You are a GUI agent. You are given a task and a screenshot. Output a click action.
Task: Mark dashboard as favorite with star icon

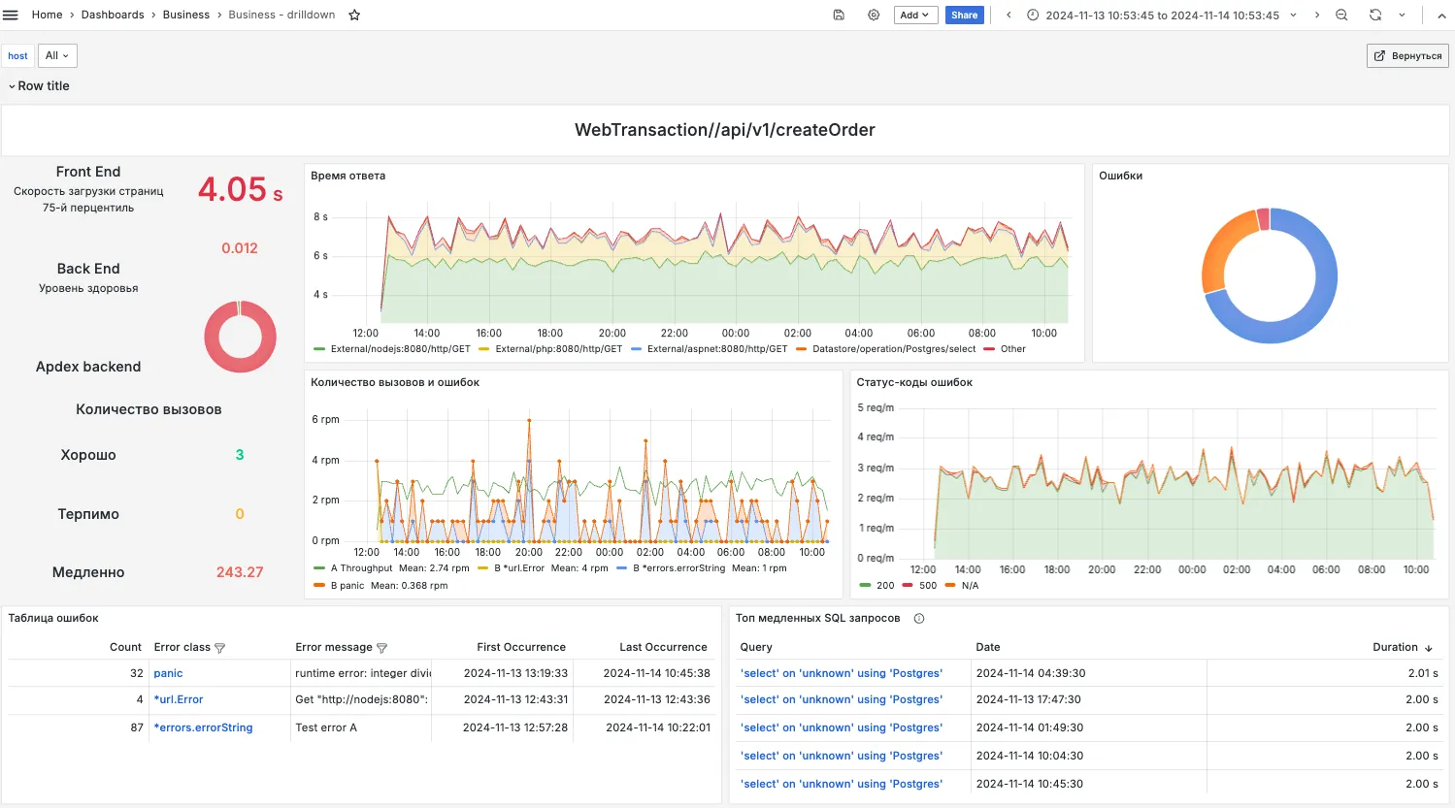coord(354,15)
